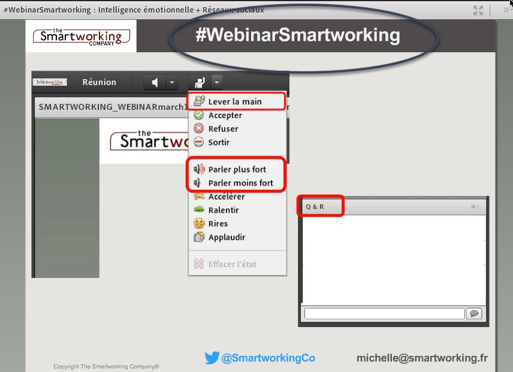
Task: Click the Lever la main hand icon
Action: pos(199,101)
